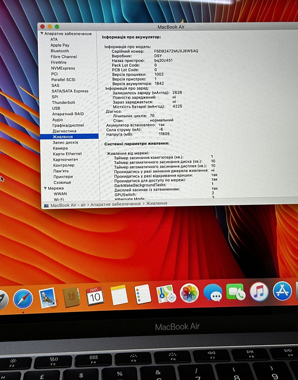Select Камера in the sidebar
Viewport: 298px width, 380px height.
pos(60,148)
